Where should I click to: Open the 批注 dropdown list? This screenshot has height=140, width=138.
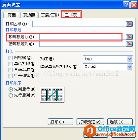(130, 59)
